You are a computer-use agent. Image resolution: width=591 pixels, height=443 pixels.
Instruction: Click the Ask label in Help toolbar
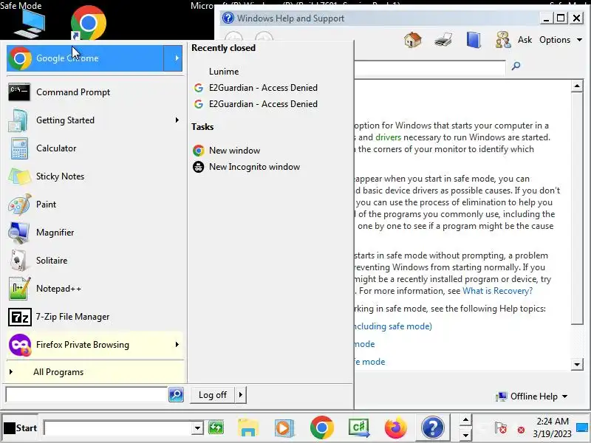pos(525,40)
